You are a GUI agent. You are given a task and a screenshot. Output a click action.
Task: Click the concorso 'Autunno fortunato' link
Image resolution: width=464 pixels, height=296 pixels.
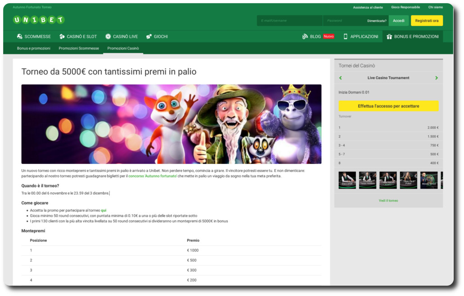[x=153, y=176]
